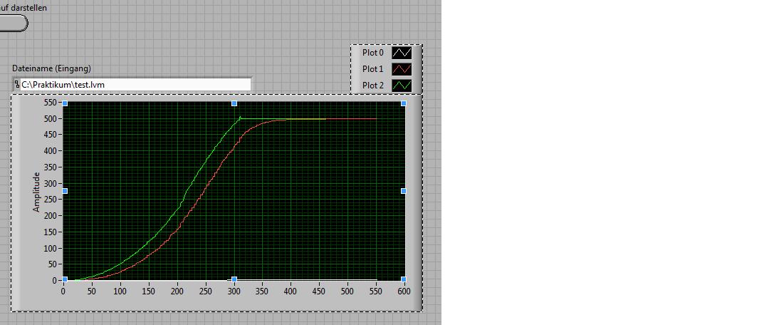The image size is (769, 325).
Task: Click the Plot 1 red line swatch
Action: [x=402, y=69]
